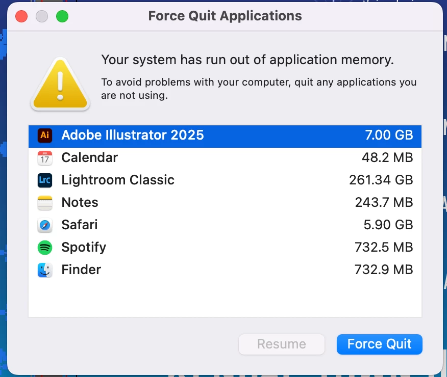
Task: Click the yellow warning triangle icon
Action: pos(60,84)
